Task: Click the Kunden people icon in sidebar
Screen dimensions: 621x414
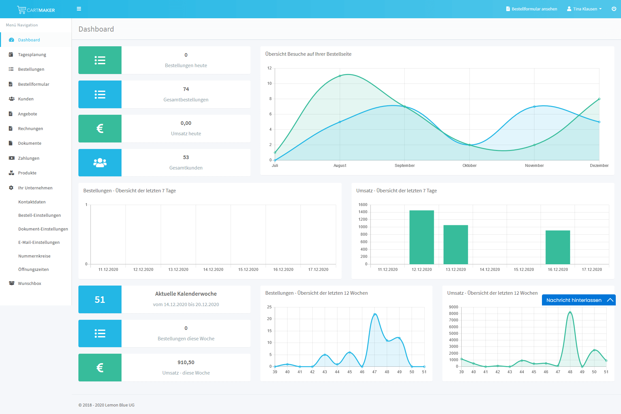Action: (x=11, y=99)
